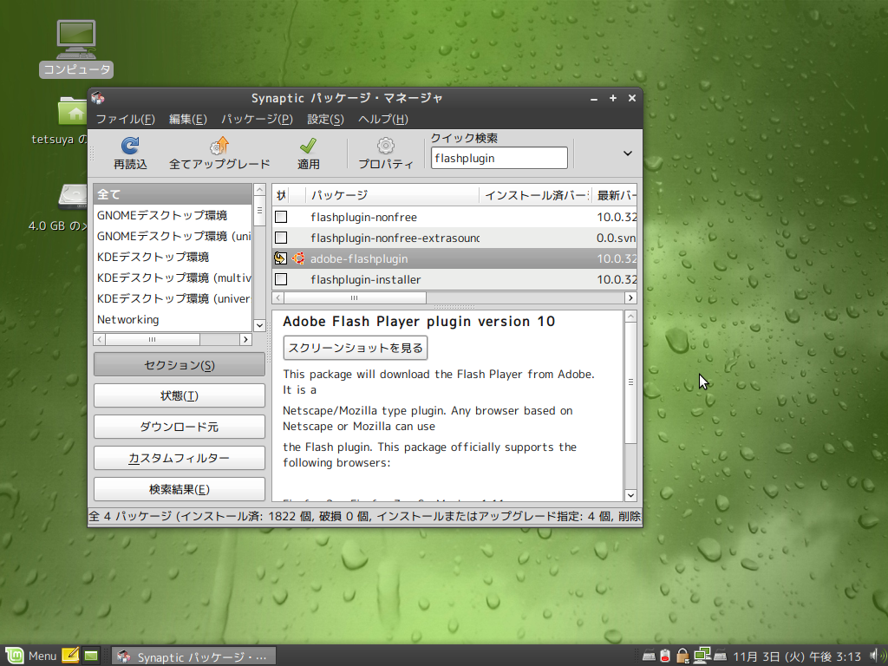Open the network monitors tray icon
Viewport: 888px width, 666px height.
(702, 656)
